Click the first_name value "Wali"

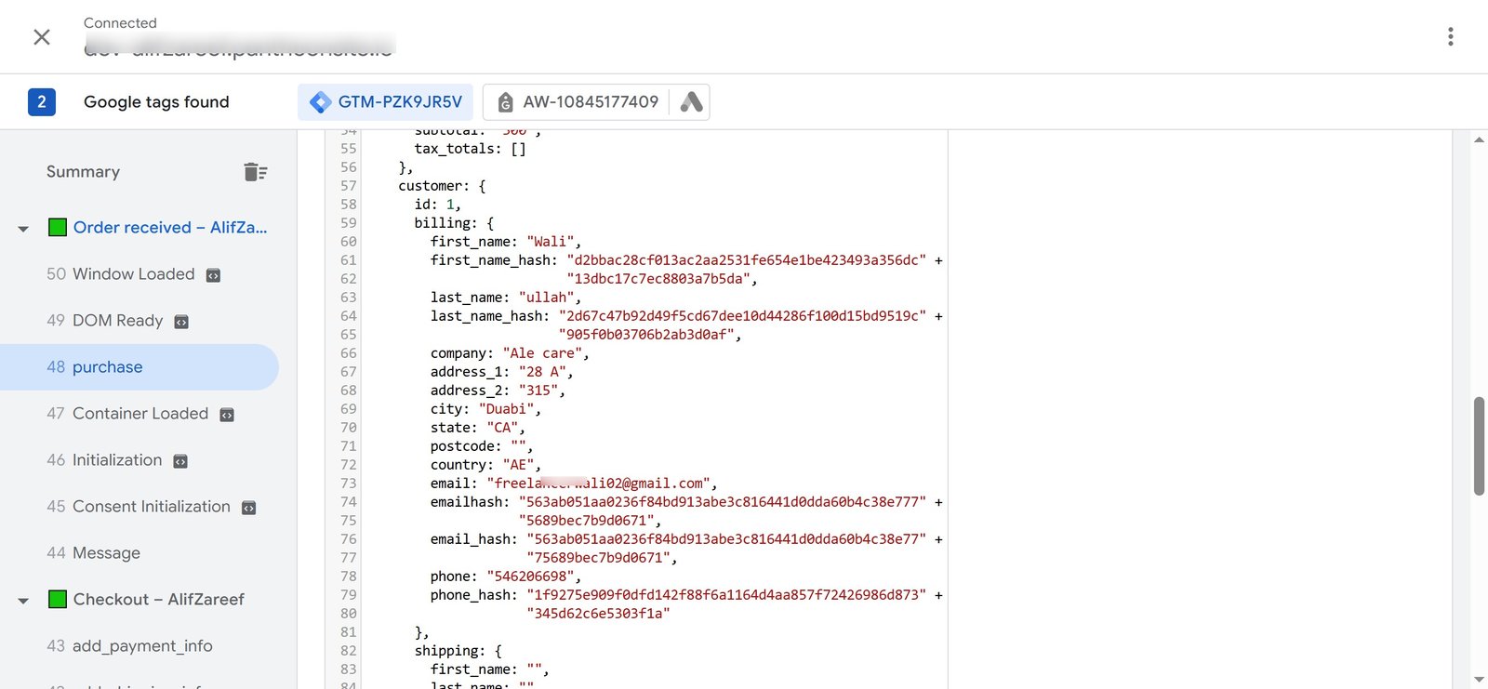[x=551, y=242]
